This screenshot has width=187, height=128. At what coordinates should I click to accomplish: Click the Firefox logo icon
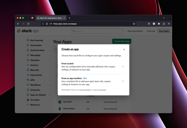(32, 18)
